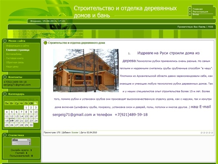Viewport: 218px width, 164px height.
Task: Click the Онлайн всего: 1 statistic
Action: tap(21, 150)
